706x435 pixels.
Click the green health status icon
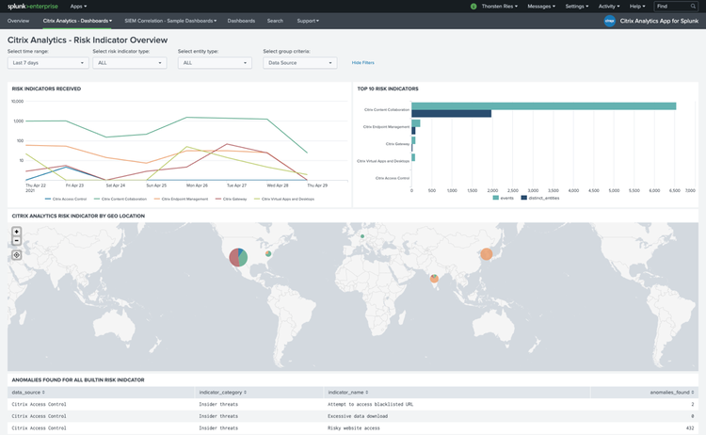pyautogui.click(x=473, y=7)
